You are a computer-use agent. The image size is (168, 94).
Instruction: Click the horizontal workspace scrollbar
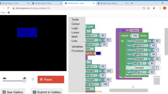tap(129, 90)
